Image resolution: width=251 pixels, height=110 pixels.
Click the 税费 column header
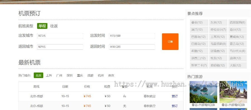[x=107, y=87]
